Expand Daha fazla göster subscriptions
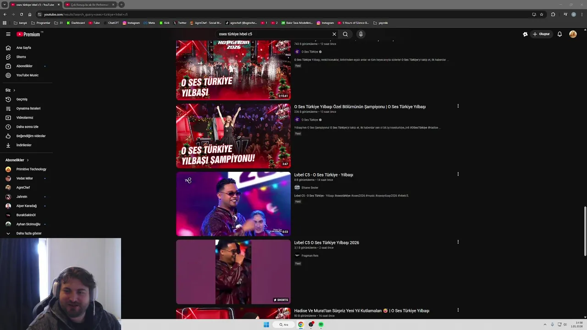Screen dimensions: 587x330 29,233
